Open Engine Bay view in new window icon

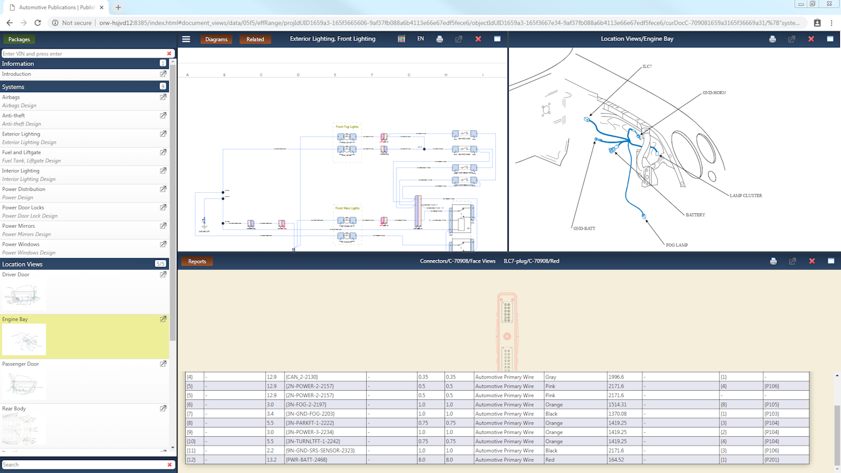coord(163,319)
